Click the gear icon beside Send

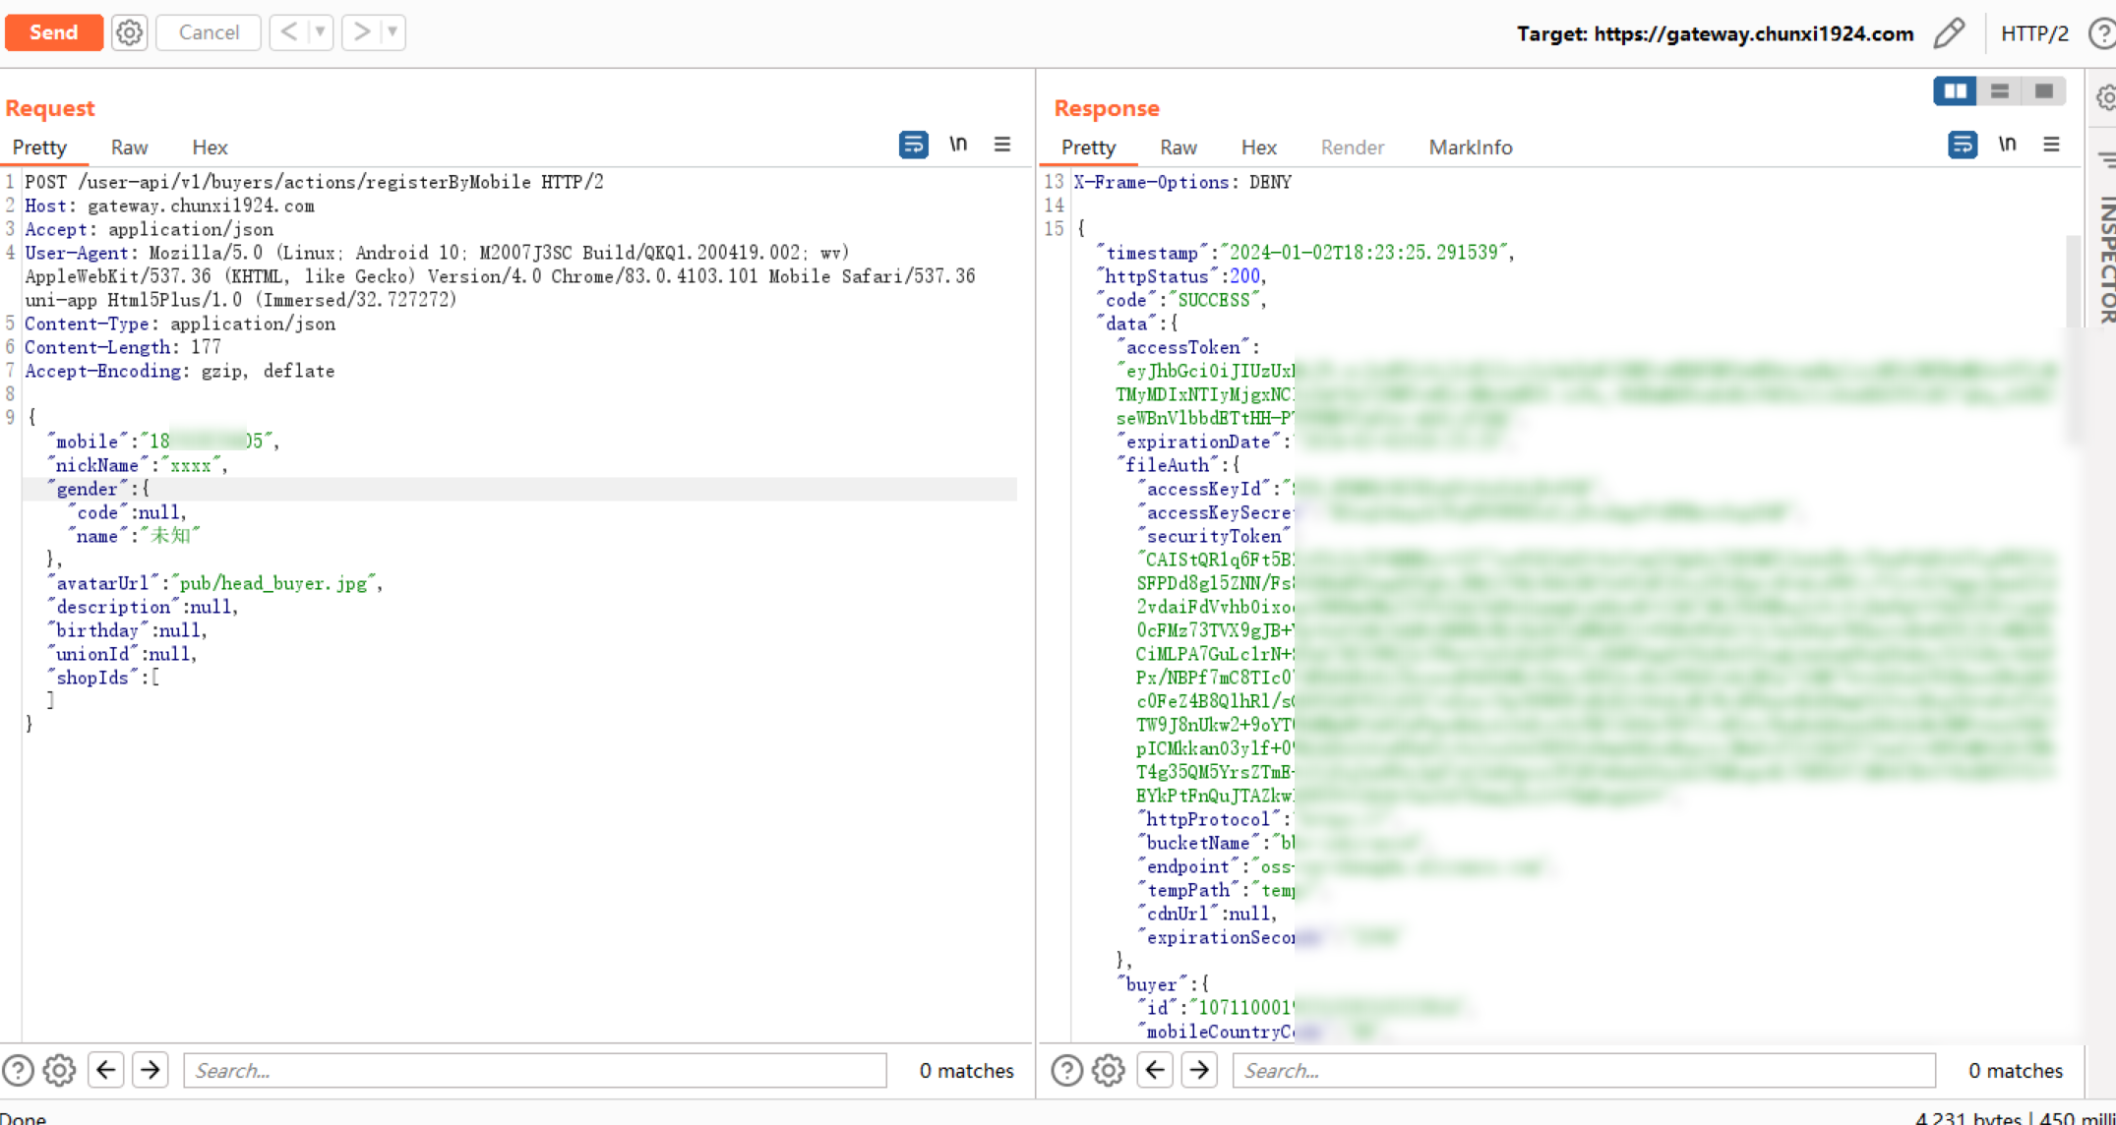129,32
